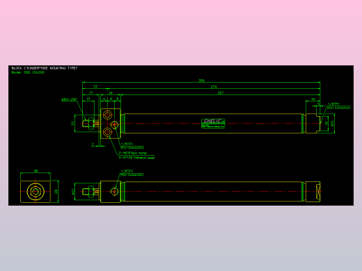
Task: Click the green "Model:" label line
Action: [28, 72]
